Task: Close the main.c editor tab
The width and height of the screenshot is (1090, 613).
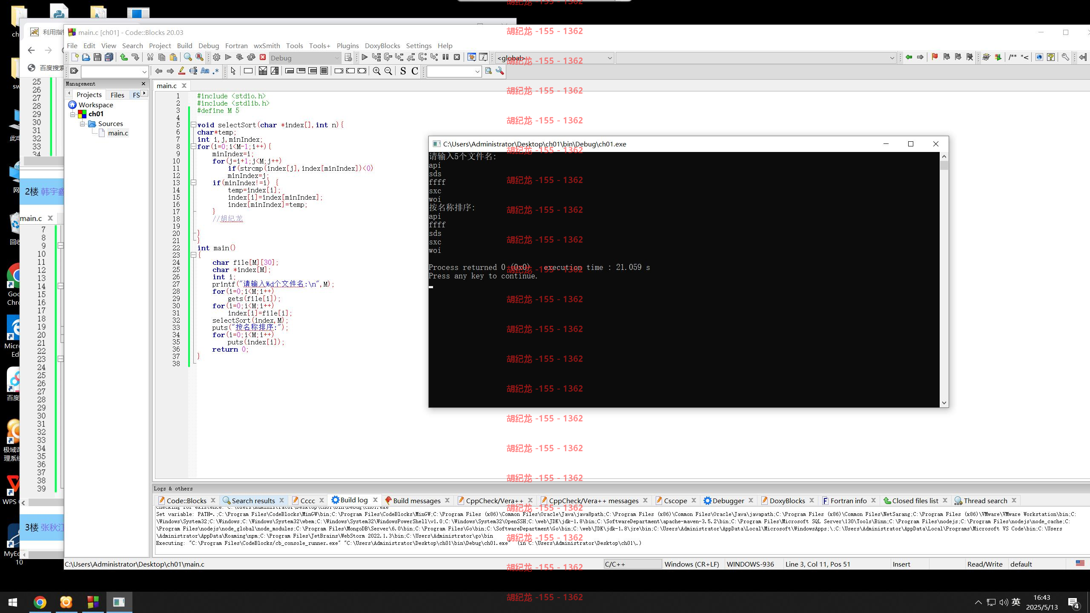Action: point(184,86)
